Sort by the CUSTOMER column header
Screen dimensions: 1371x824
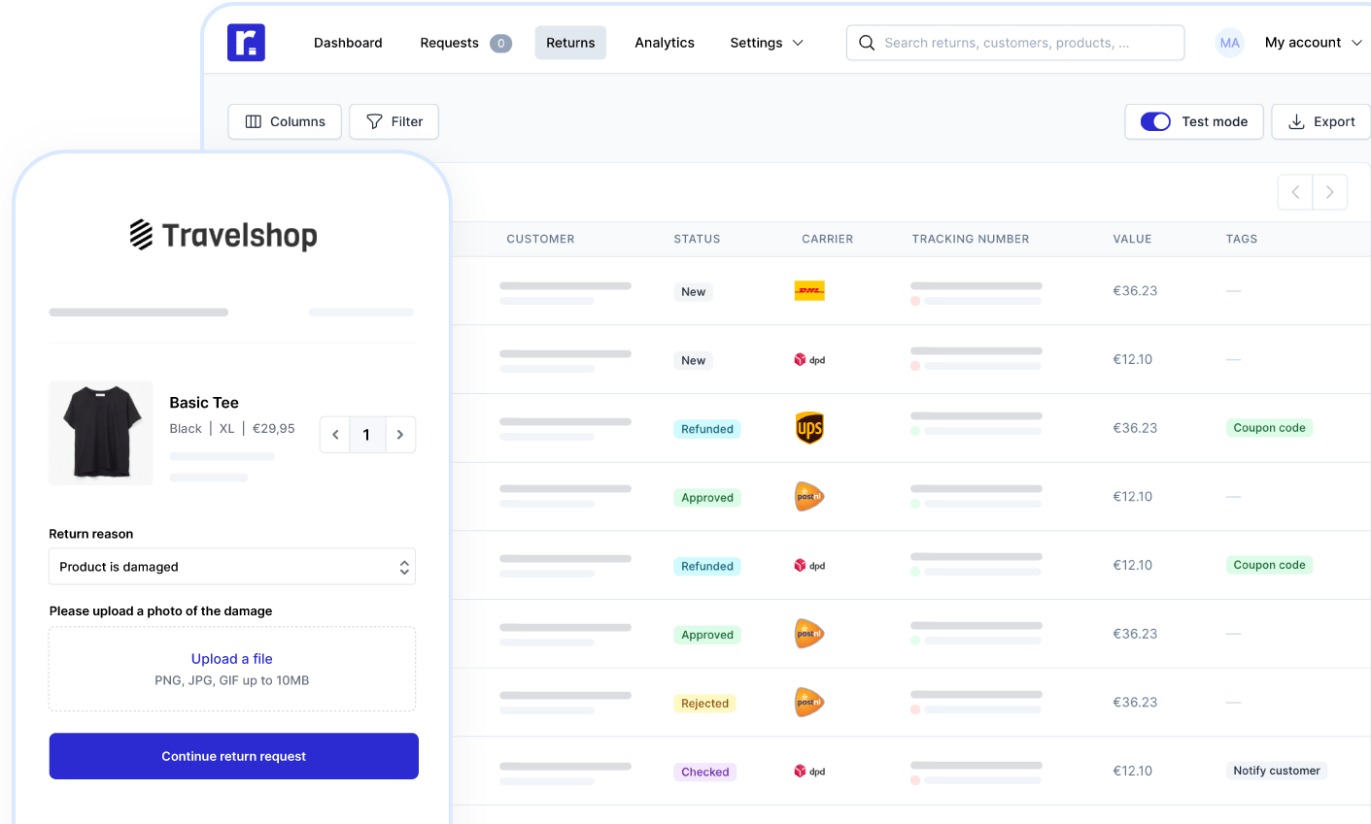(x=540, y=239)
